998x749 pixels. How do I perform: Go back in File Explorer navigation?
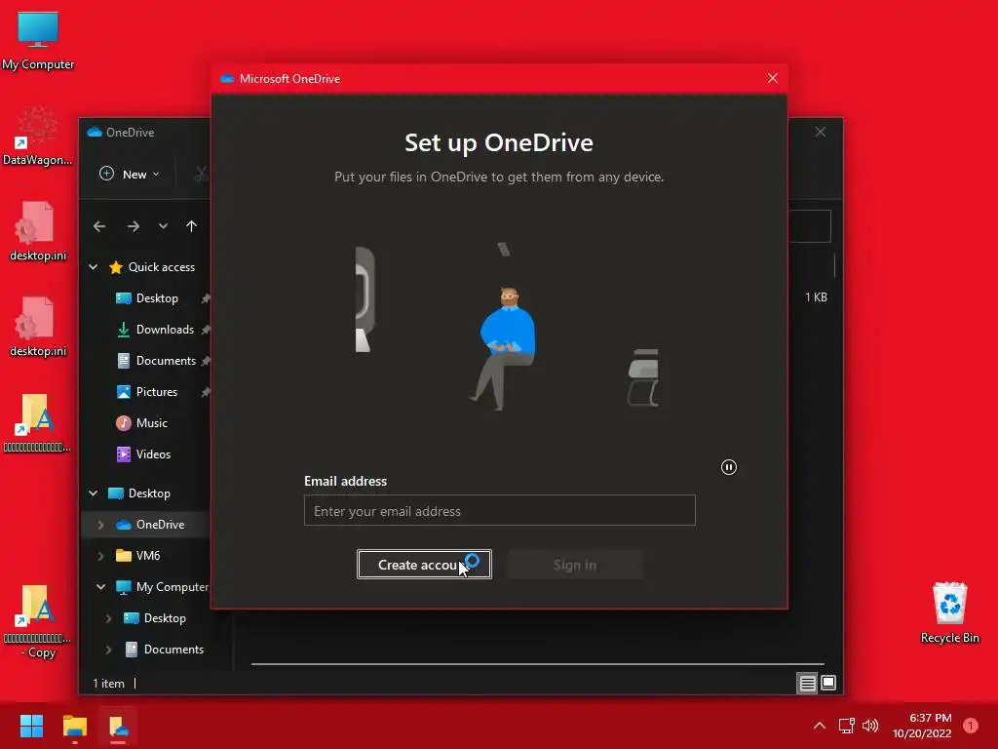pos(99,226)
